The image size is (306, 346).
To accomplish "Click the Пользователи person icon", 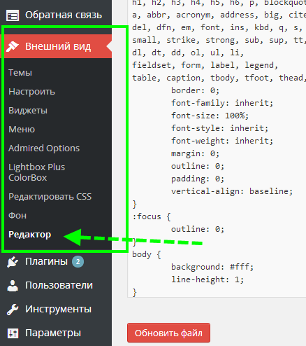I will tap(13, 286).
